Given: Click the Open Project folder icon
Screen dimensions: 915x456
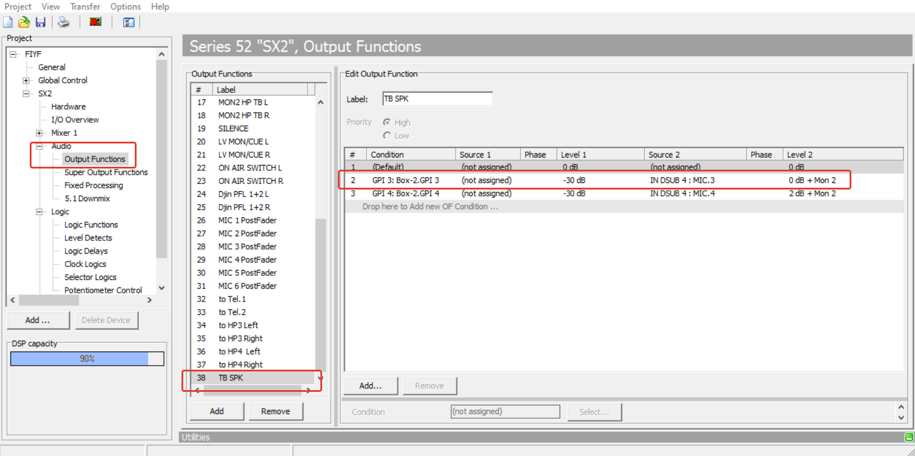Looking at the screenshot, I should click(x=24, y=23).
